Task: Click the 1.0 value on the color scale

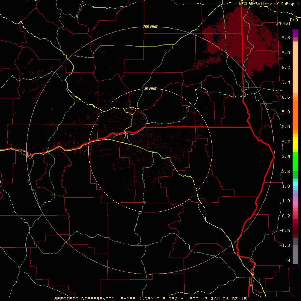Action: click(286, 201)
